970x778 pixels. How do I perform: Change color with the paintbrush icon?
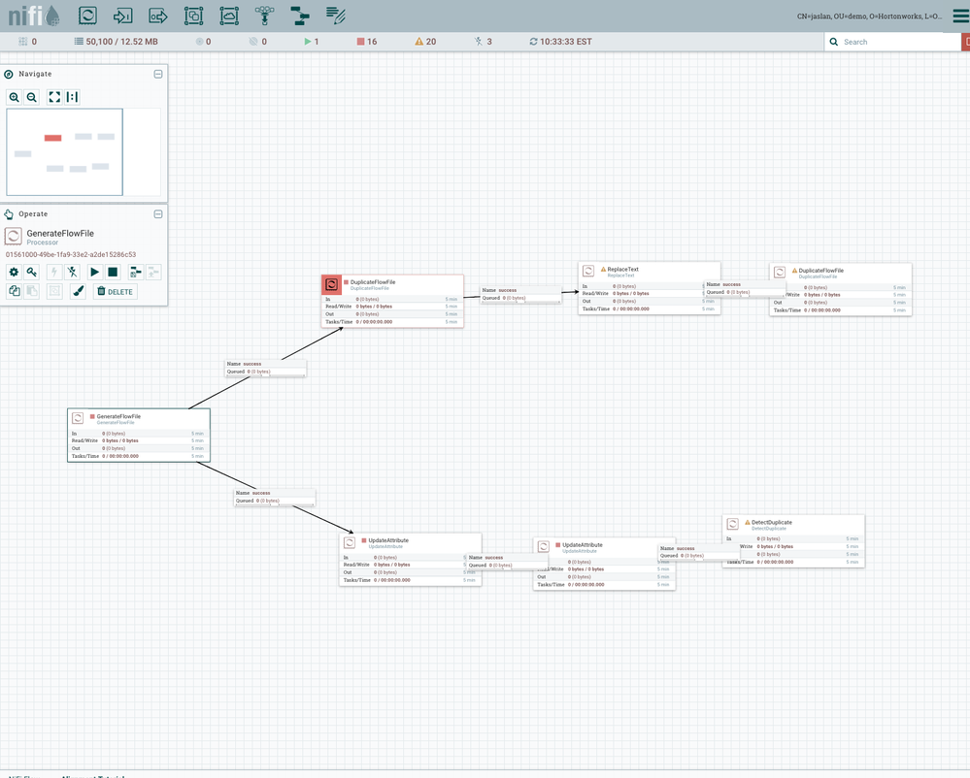click(79, 291)
